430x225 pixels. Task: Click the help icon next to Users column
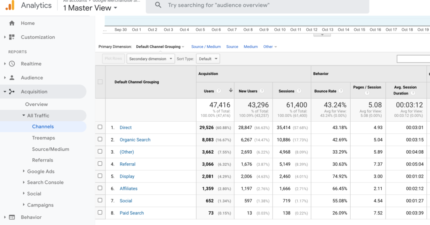[218, 91]
